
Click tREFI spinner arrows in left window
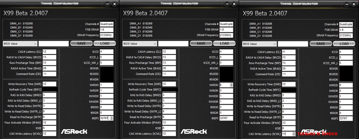pos(112,118)
